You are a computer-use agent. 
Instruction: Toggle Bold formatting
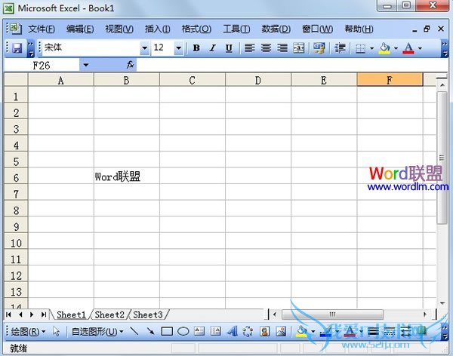pyautogui.click(x=196, y=48)
